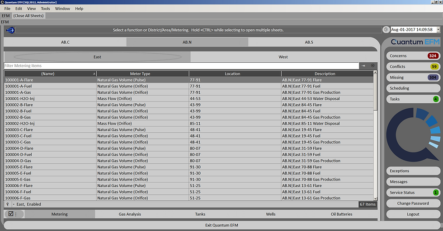Open the Concerns button
Image resolution: width=443 pixels, height=231 pixels.
pyautogui.click(x=413, y=56)
